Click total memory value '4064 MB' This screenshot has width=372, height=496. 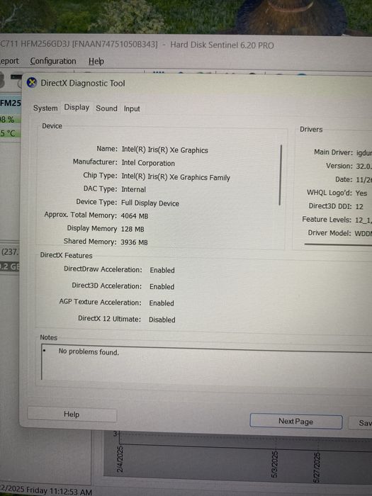pos(135,216)
